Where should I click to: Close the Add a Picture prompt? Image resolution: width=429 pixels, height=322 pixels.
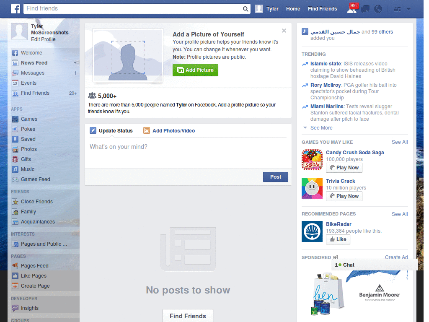click(x=284, y=31)
